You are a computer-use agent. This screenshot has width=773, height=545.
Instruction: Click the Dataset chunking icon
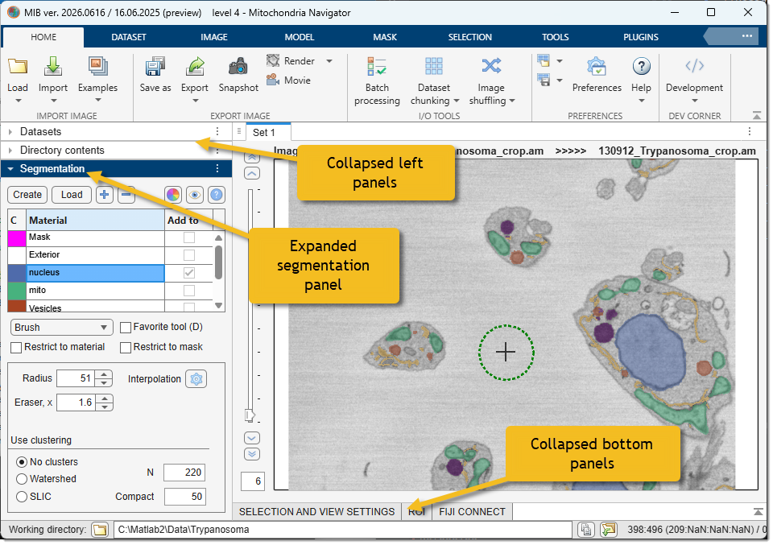point(434,66)
